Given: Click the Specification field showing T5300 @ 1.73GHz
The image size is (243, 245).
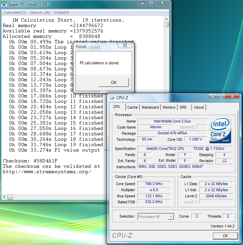Looking at the screenshot, I should (x=185, y=149).
